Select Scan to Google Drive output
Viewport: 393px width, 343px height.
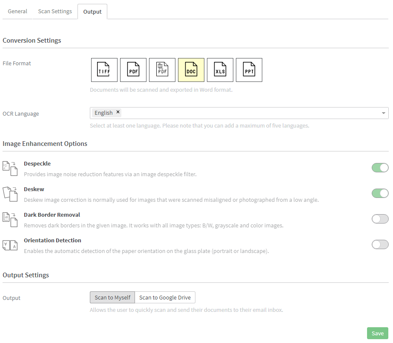(165, 297)
